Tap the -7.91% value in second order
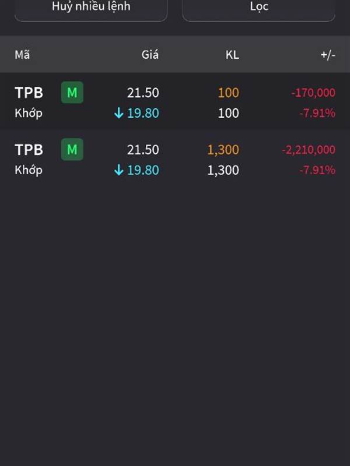 [317, 170]
